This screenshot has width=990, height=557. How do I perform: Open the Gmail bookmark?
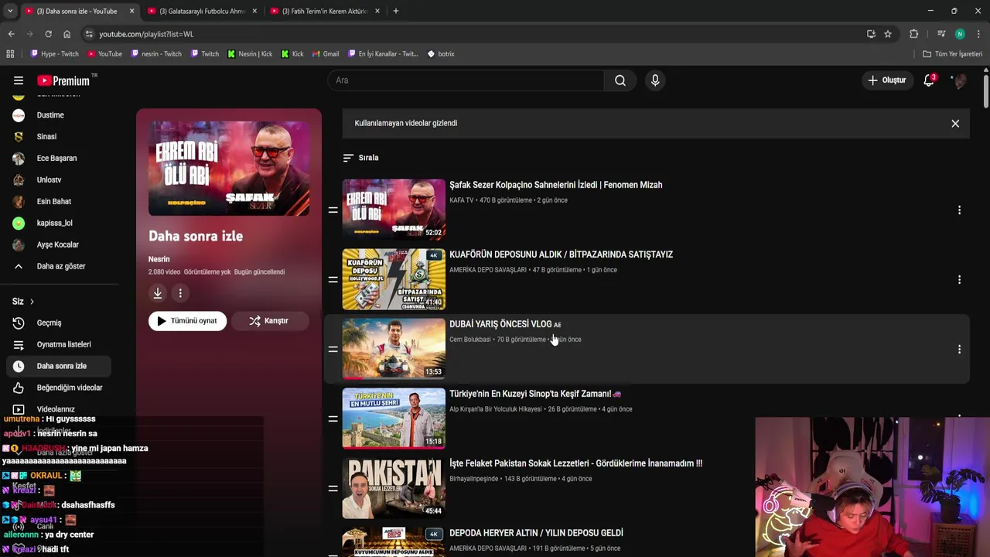[x=326, y=54]
